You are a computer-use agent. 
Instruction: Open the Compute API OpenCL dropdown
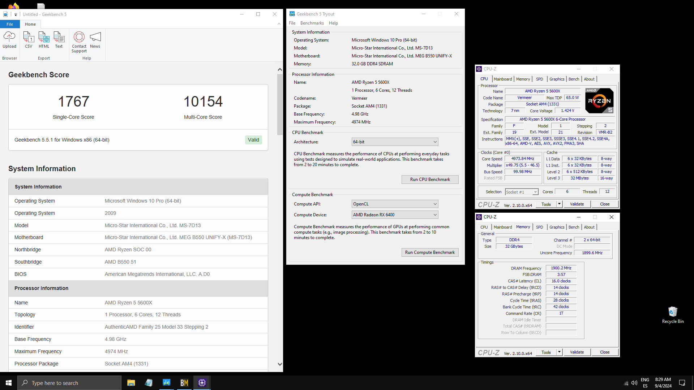tap(395, 204)
